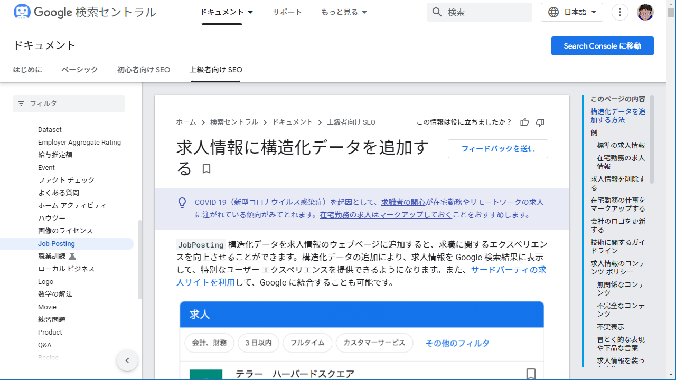Click the filter icon in sidebar
The image size is (676, 380).
point(21,103)
